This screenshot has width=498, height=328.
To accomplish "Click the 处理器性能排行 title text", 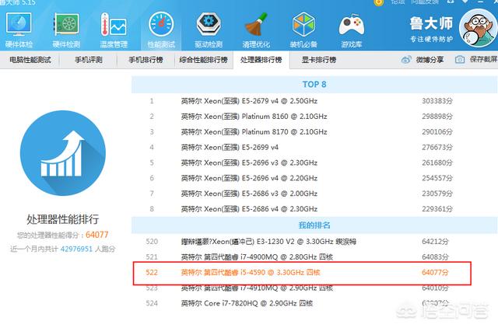I will [62, 219].
